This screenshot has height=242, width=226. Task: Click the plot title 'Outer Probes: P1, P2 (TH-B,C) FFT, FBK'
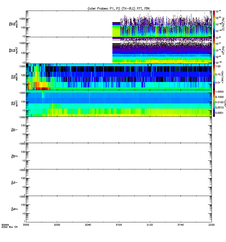(119, 8)
